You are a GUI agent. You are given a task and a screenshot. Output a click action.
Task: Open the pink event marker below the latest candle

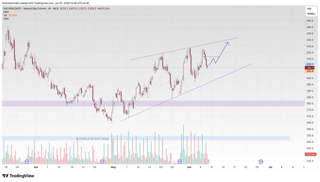[x=207, y=162]
